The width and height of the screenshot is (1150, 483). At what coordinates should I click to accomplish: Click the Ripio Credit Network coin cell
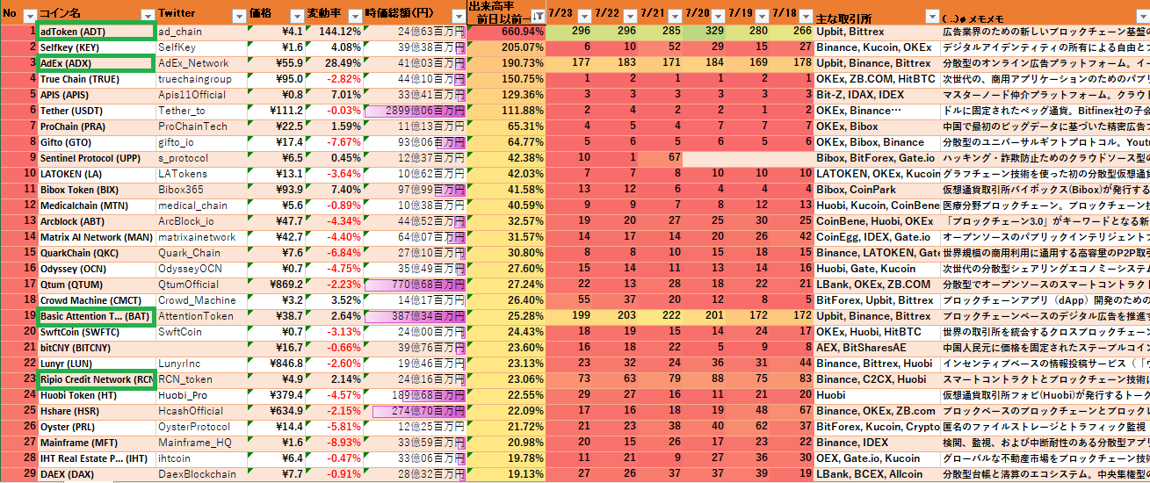[x=96, y=379]
